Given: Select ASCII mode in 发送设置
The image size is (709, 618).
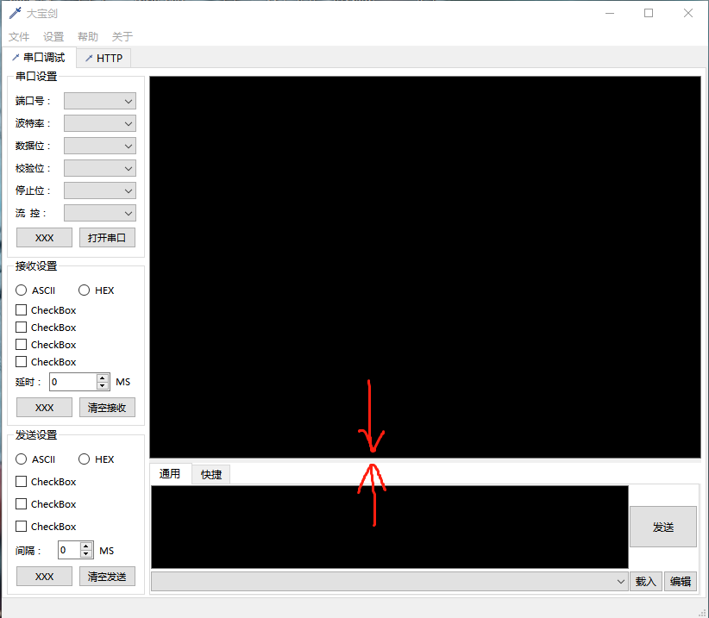Looking at the screenshot, I should [x=20, y=459].
